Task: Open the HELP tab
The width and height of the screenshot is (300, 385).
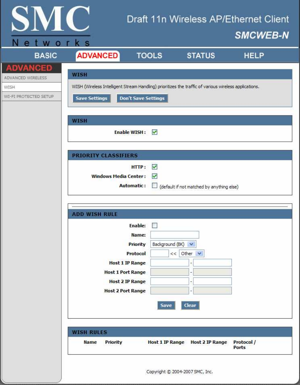Action: click(254, 55)
